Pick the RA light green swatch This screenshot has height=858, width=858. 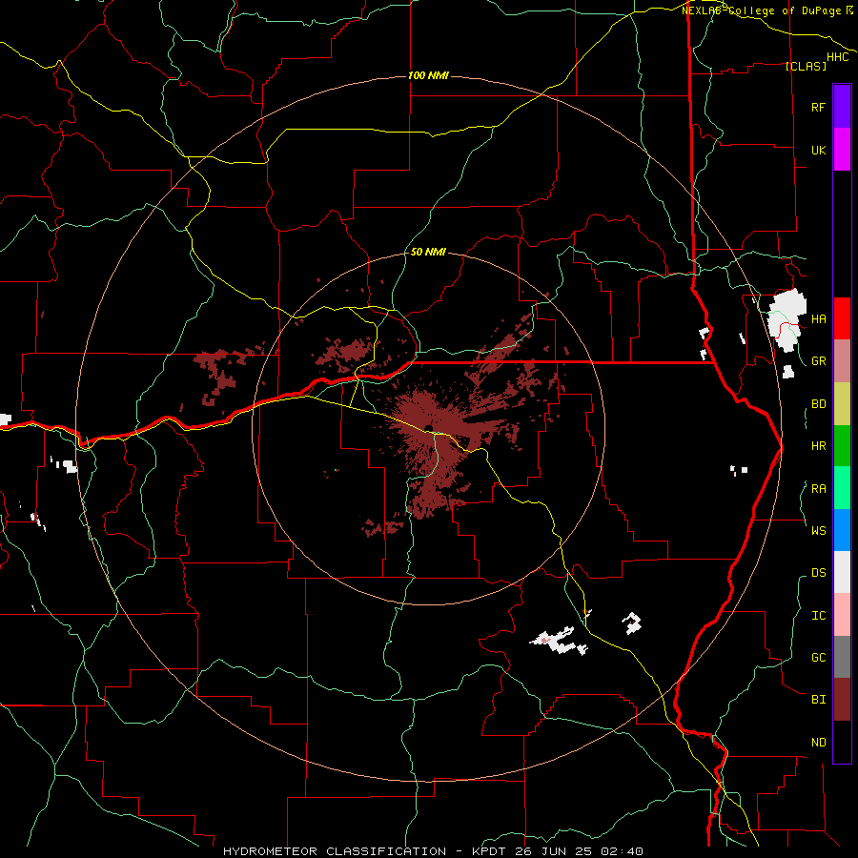click(842, 488)
